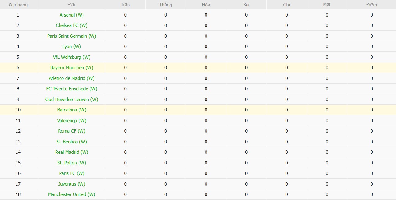Click the Điểm column header
Image resolution: width=396 pixels, height=200 pixels.
(x=371, y=5)
